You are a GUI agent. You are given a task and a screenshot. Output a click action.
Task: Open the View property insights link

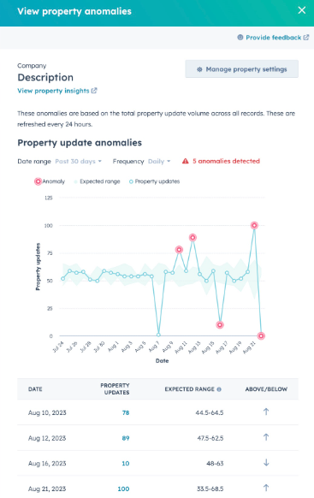tap(53, 91)
